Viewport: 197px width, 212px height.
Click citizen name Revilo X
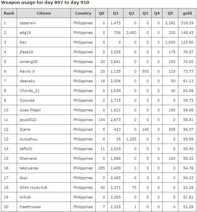pos(27,71)
